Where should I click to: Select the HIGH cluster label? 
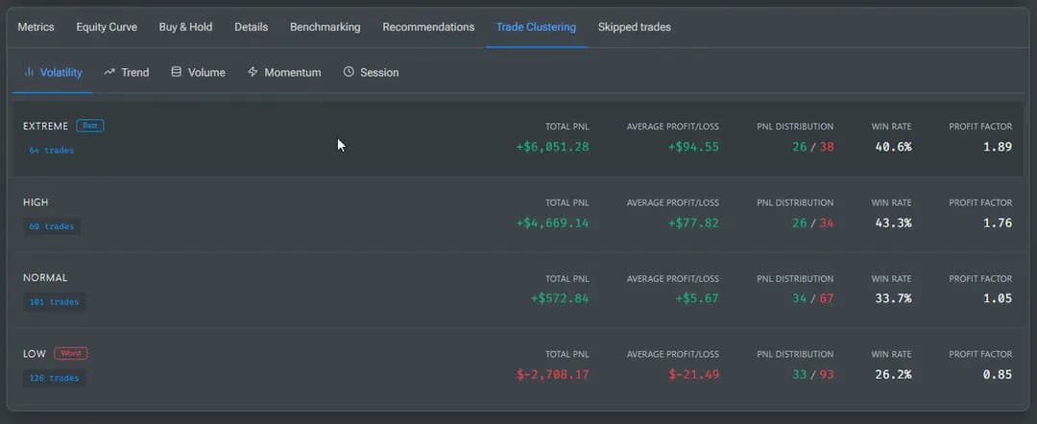pyautogui.click(x=36, y=202)
